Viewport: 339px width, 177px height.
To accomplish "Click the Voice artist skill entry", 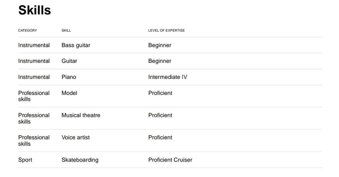I will pos(76,137).
